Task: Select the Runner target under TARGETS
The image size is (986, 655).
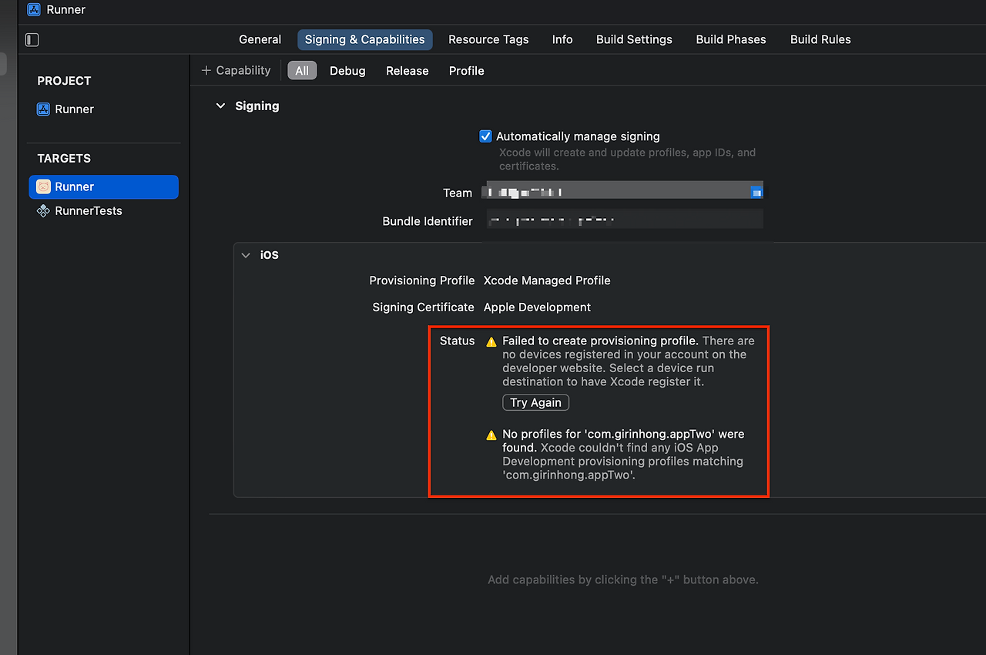Action: point(103,187)
